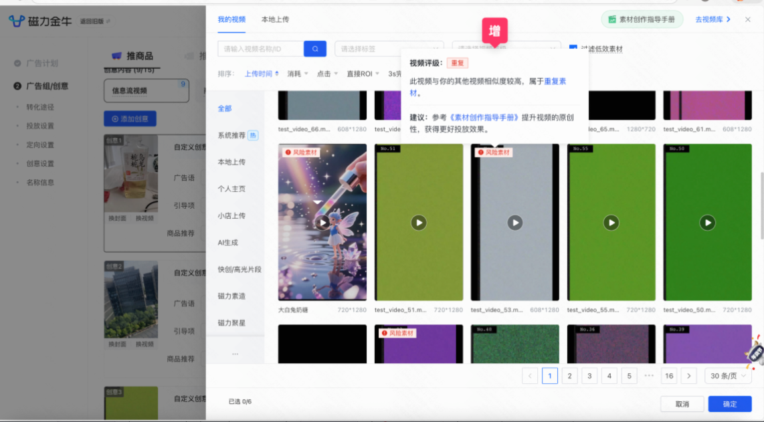Click 返回旧版 switch in header

94,21
